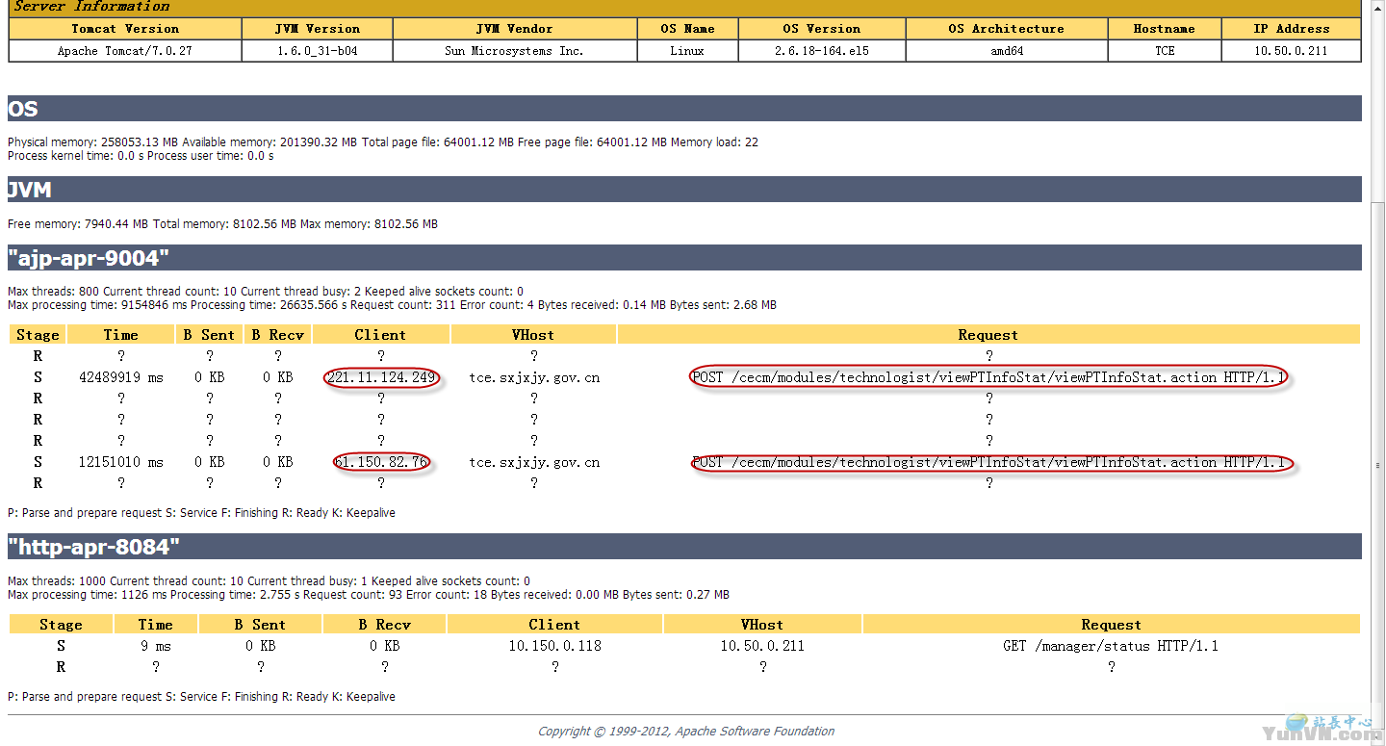Click the B Sent header in the http-apr-8084 table
The height and width of the screenshot is (746, 1386).
coord(261,625)
